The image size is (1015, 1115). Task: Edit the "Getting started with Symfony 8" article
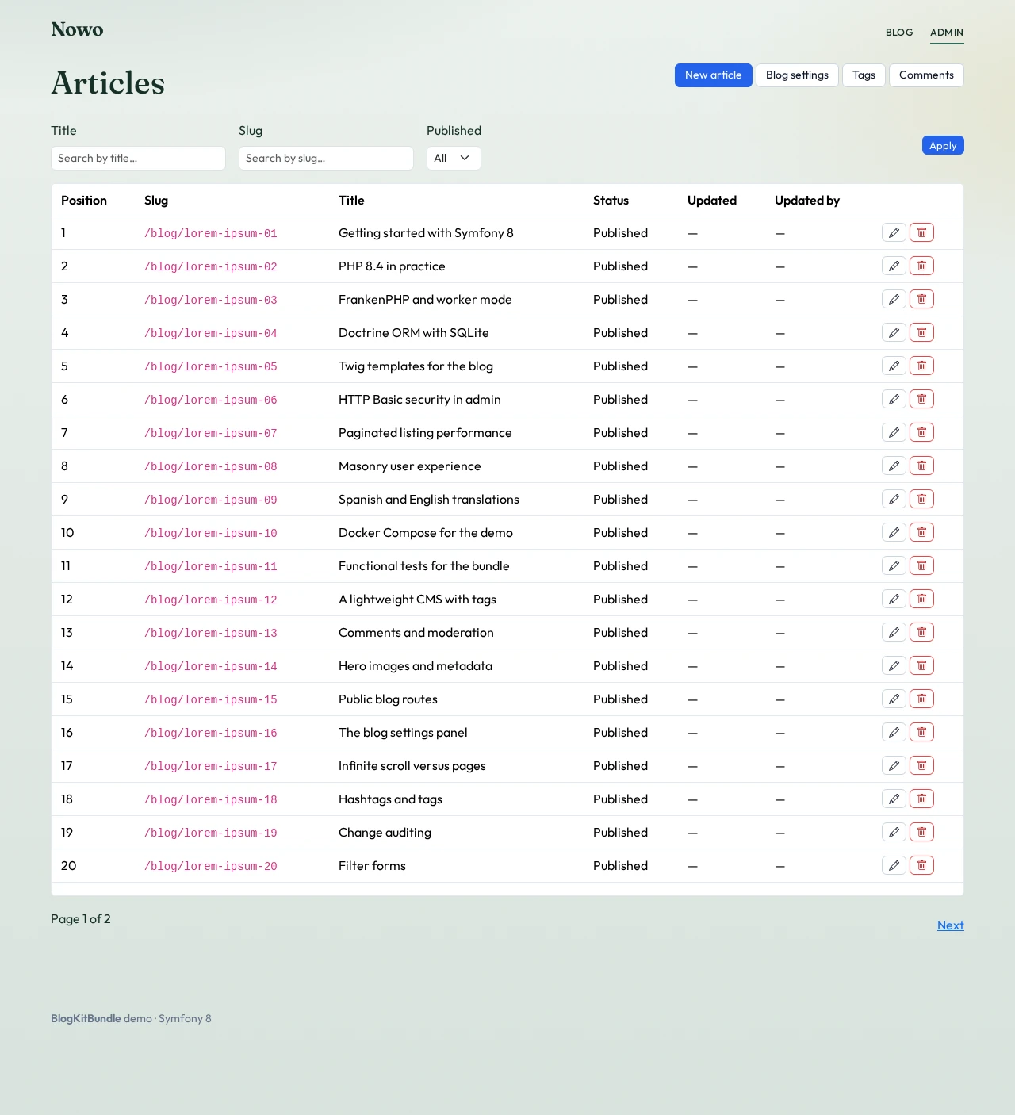pyautogui.click(x=894, y=232)
